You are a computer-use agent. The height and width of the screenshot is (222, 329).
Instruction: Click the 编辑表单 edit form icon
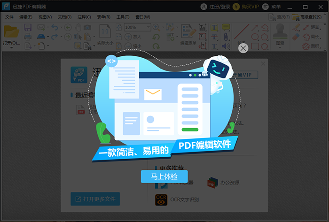(x=188, y=31)
